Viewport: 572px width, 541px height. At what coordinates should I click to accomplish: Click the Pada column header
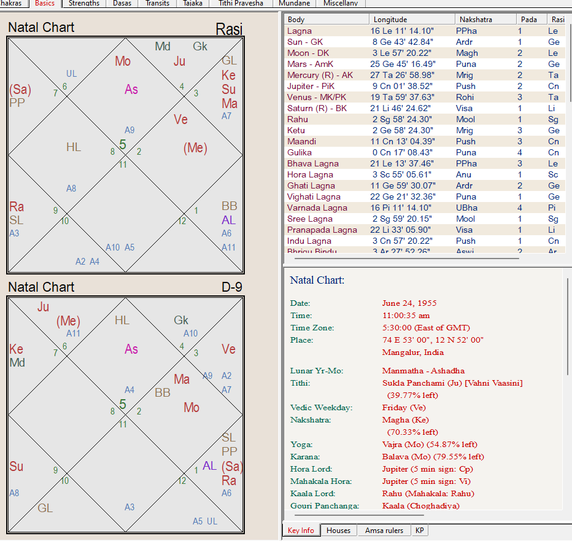(x=532, y=20)
